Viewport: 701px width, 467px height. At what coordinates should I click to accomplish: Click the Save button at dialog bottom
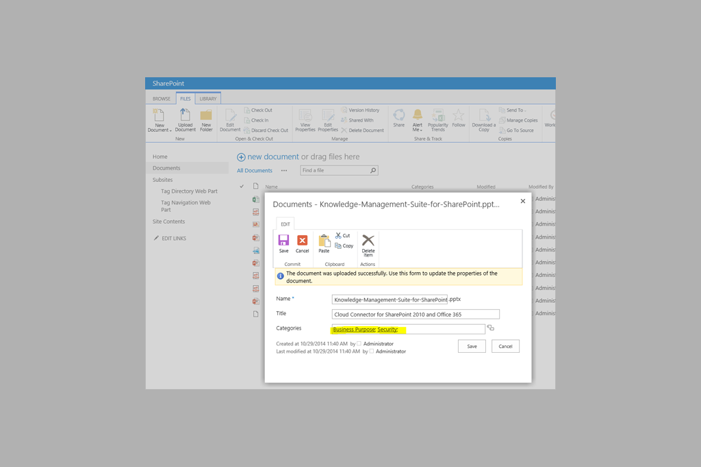point(472,346)
